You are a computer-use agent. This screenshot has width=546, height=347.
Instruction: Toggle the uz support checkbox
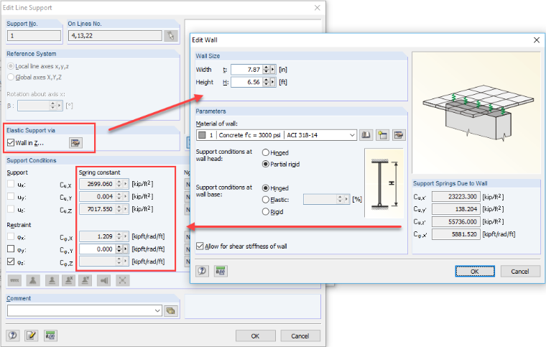(x=11, y=209)
